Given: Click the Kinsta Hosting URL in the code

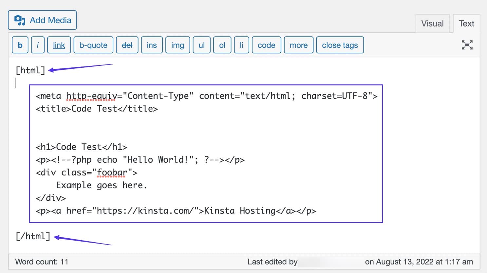Looking at the screenshot, I should click(141, 210).
